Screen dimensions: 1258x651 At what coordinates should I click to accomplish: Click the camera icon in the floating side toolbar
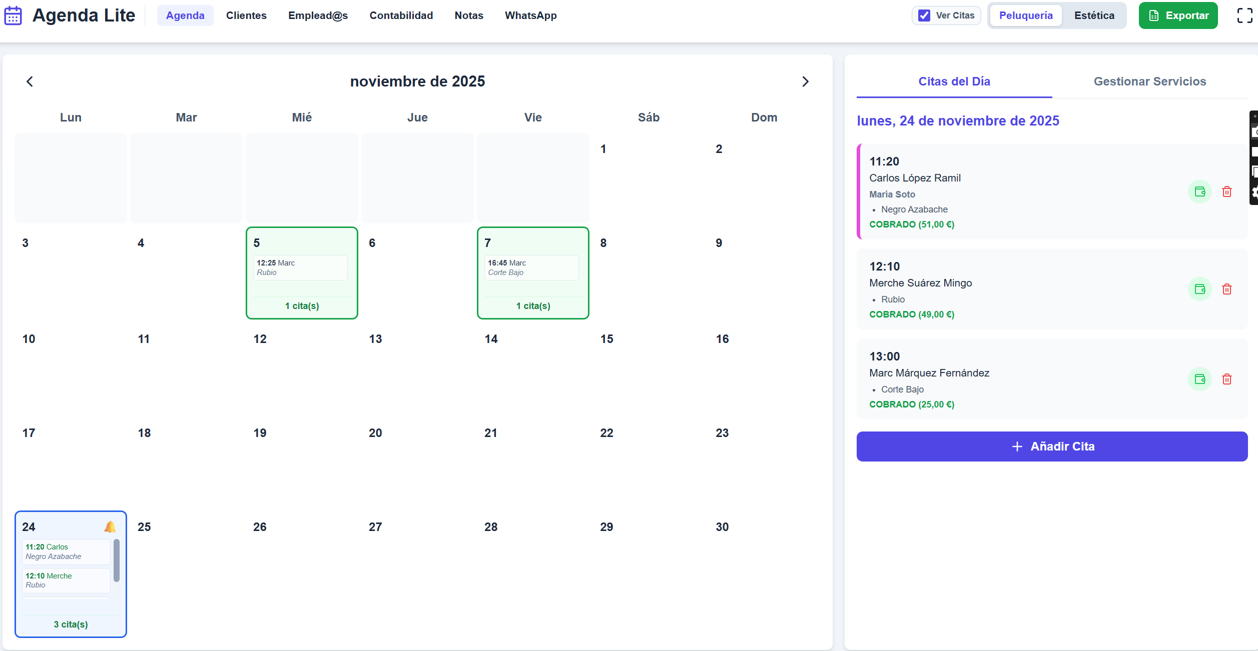(x=1255, y=131)
